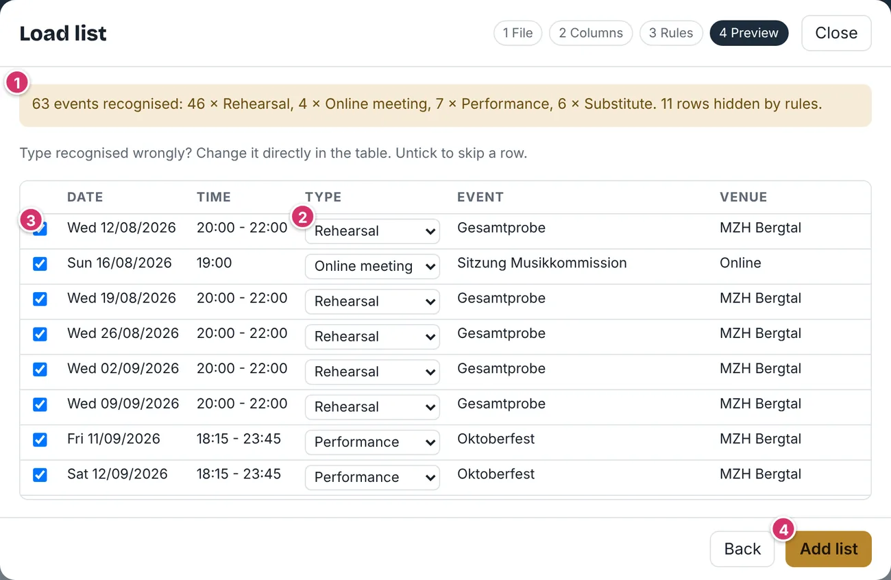Open Performance dropdown for Fri 11/09/2026
Image resolution: width=891 pixels, height=580 pixels.
(x=372, y=442)
